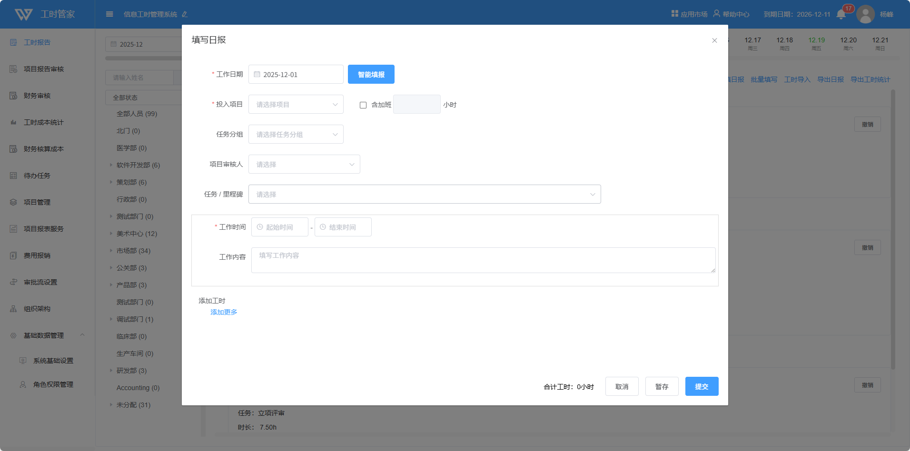Click the hamburger menu icon in header
This screenshot has height=451, width=910.
pos(109,14)
